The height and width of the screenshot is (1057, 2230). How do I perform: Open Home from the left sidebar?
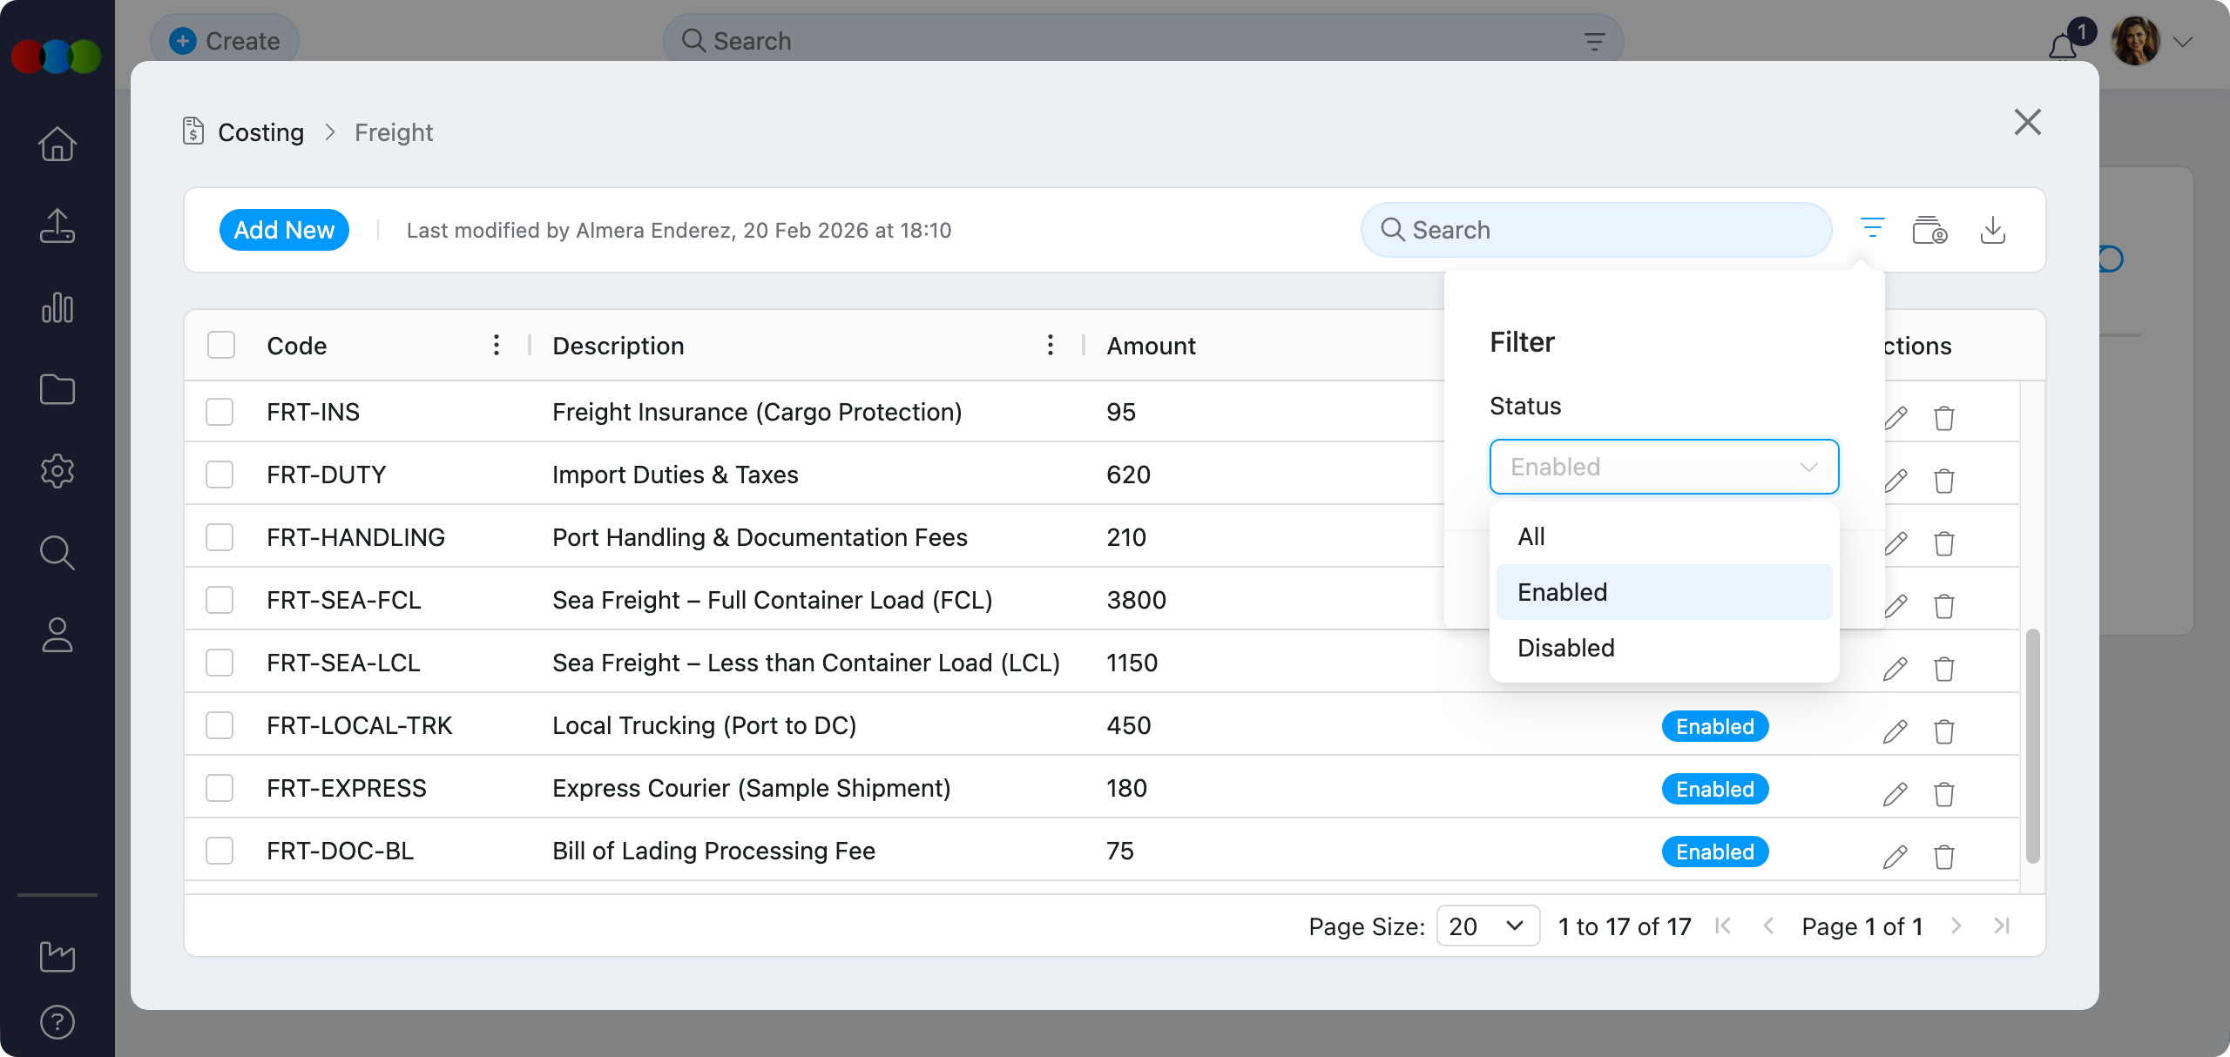point(57,145)
